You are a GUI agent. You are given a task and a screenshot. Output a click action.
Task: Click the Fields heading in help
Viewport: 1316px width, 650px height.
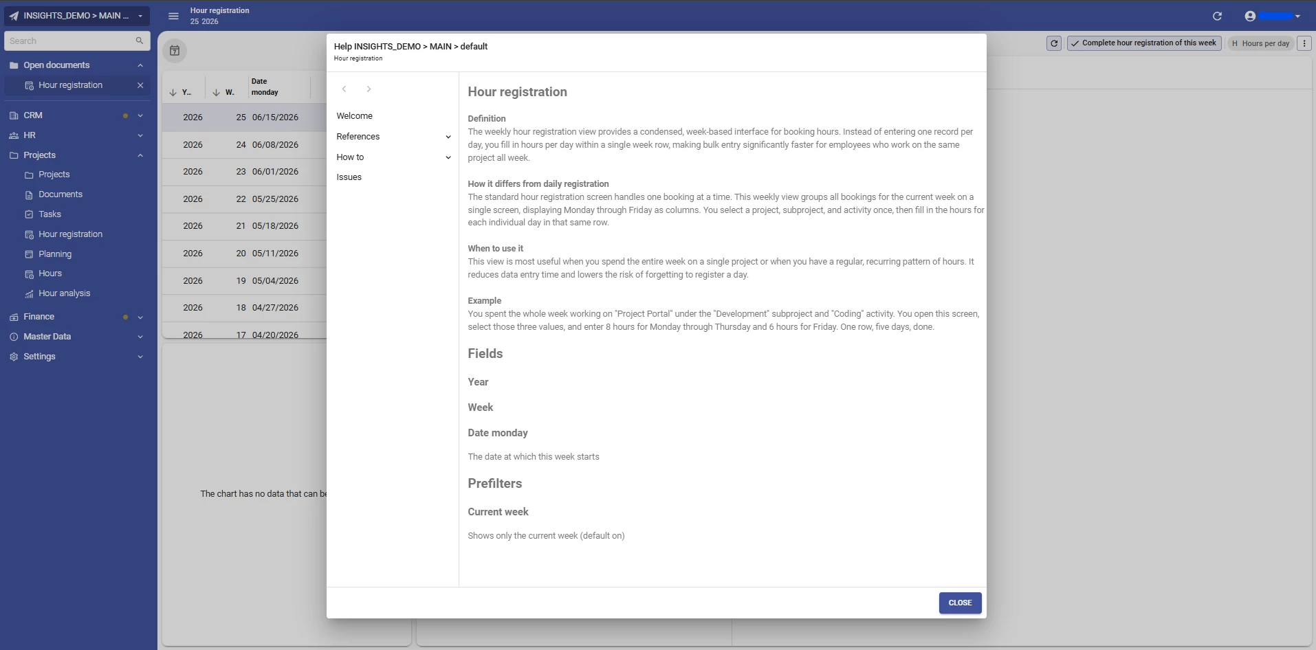pos(485,354)
